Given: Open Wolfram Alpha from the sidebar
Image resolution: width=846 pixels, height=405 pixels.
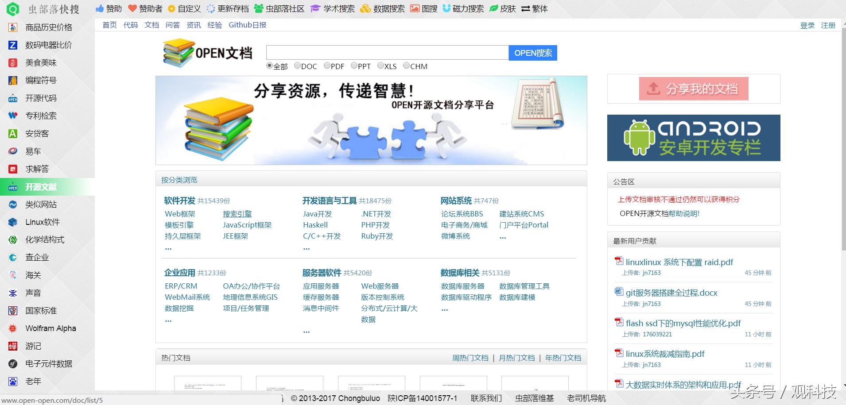Looking at the screenshot, I should click(50, 328).
